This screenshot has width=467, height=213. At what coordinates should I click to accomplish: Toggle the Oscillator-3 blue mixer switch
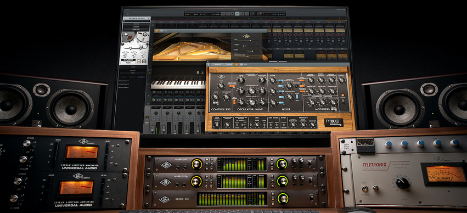click(282, 103)
